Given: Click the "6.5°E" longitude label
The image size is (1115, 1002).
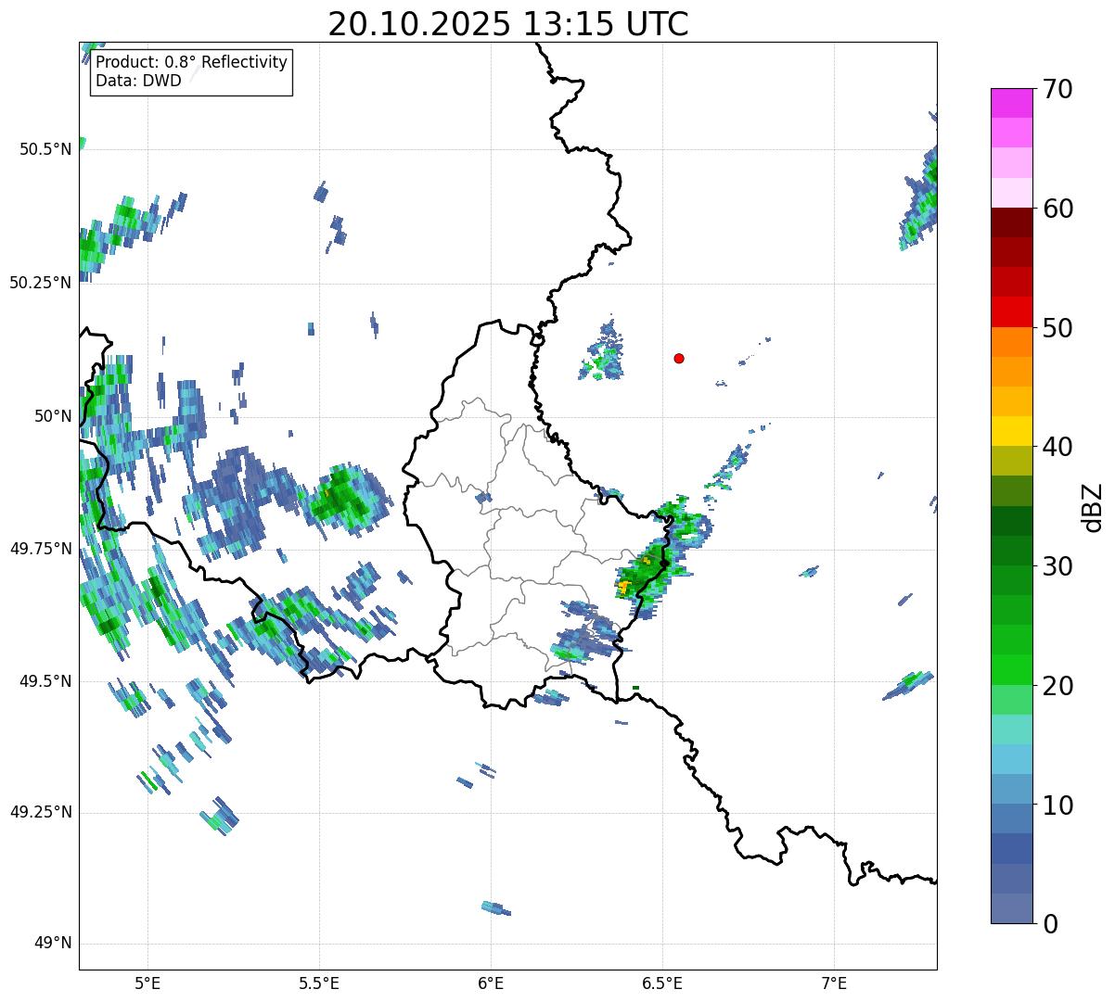Looking at the screenshot, I should [x=663, y=983].
